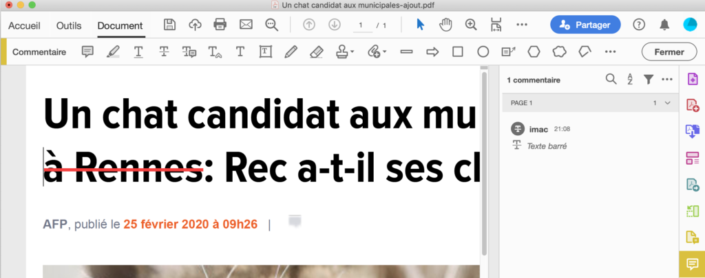The height and width of the screenshot is (278, 705).
Task: Select the text box tool
Action: click(x=266, y=52)
